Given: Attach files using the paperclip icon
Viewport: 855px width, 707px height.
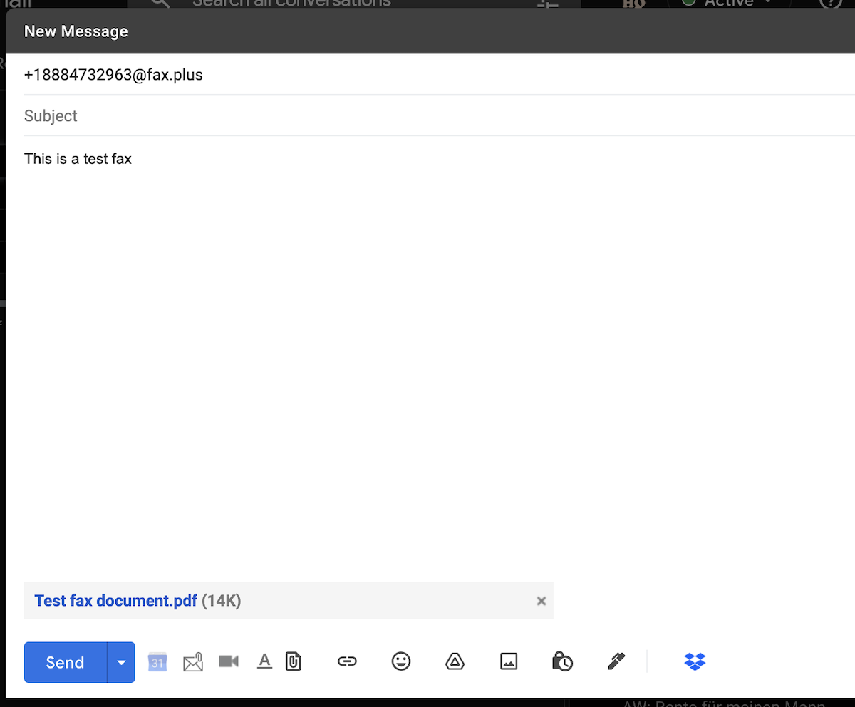Looking at the screenshot, I should tap(293, 661).
